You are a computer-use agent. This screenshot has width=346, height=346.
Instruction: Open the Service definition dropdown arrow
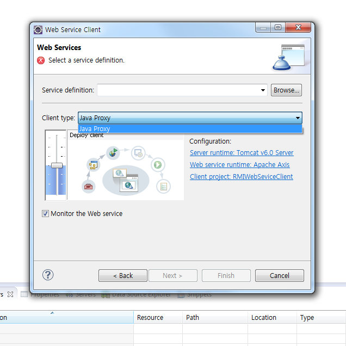tap(263, 90)
